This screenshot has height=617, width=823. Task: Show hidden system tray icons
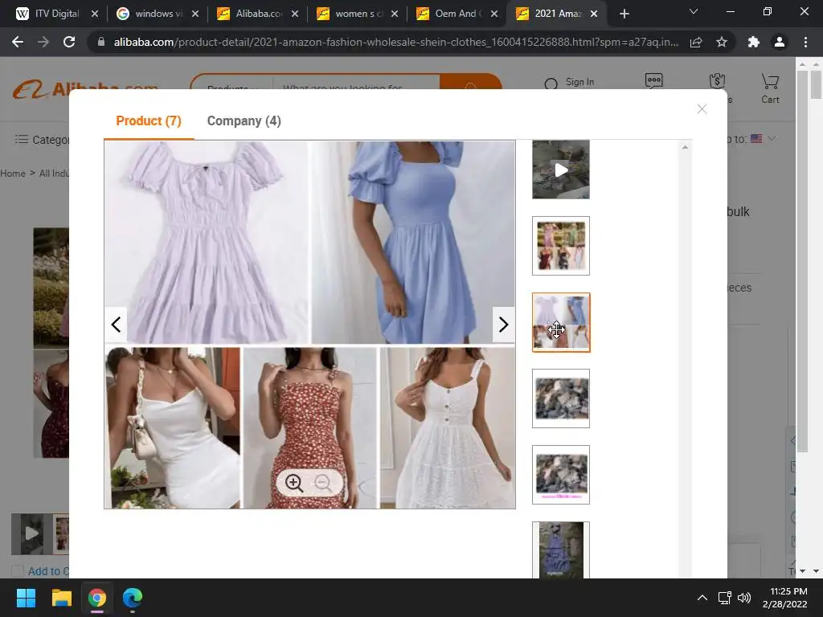coord(702,598)
